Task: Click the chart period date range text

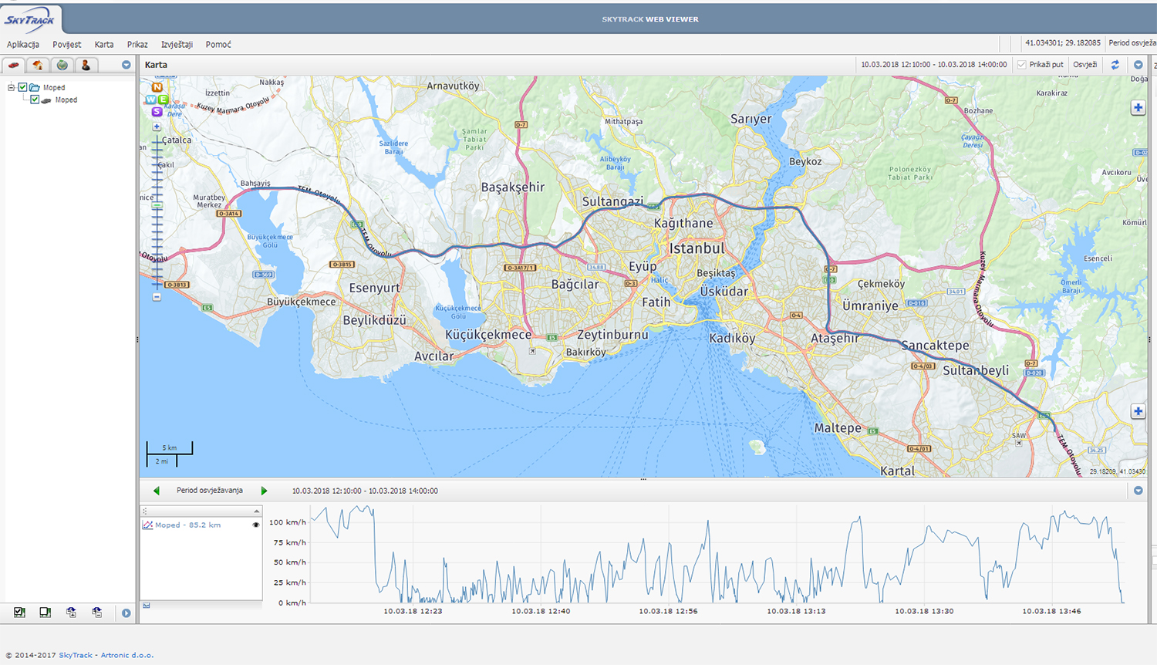Action: coord(365,491)
